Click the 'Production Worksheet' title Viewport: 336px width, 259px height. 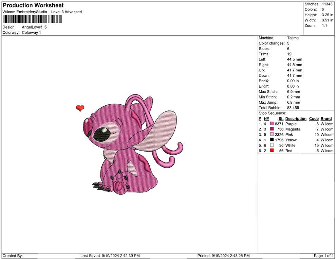pos(33,5)
